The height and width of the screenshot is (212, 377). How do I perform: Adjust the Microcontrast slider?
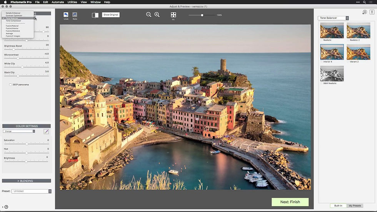click(x=27, y=58)
